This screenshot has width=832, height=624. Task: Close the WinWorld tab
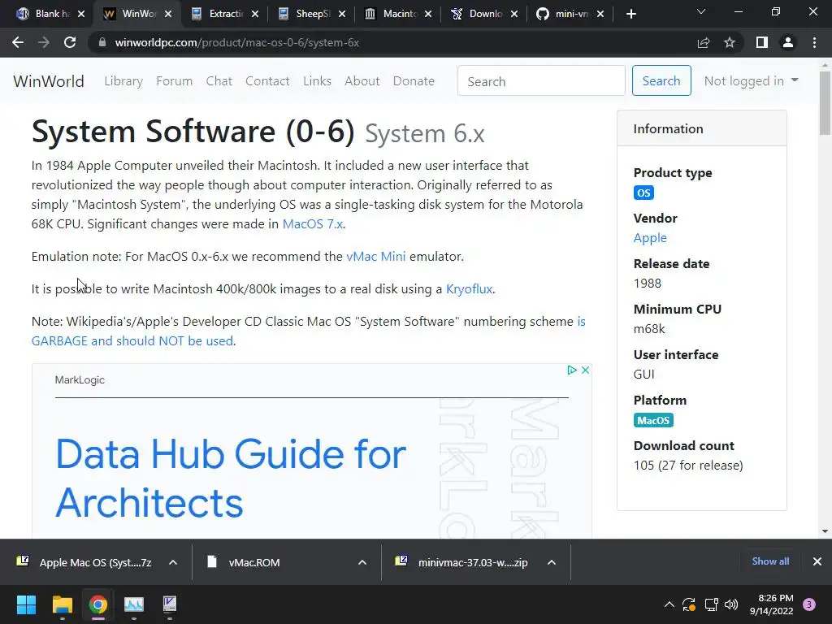pos(168,14)
